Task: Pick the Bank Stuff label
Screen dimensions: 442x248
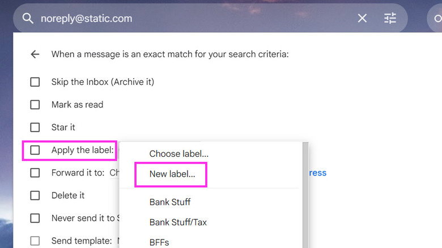Action: pos(170,202)
